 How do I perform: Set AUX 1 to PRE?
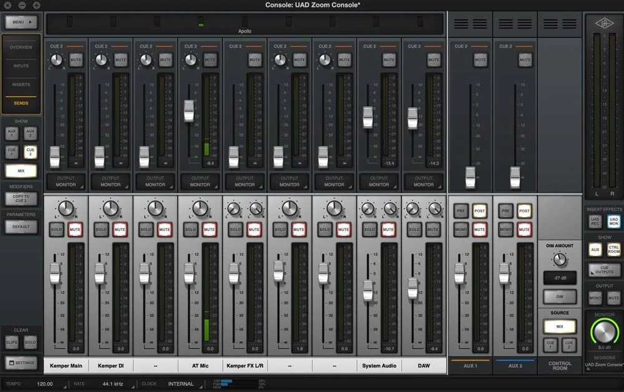click(x=461, y=211)
